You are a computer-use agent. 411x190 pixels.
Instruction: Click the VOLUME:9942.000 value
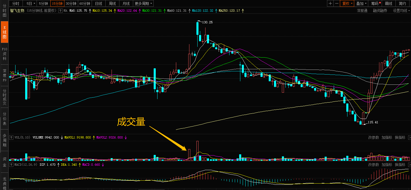tap(46, 137)
